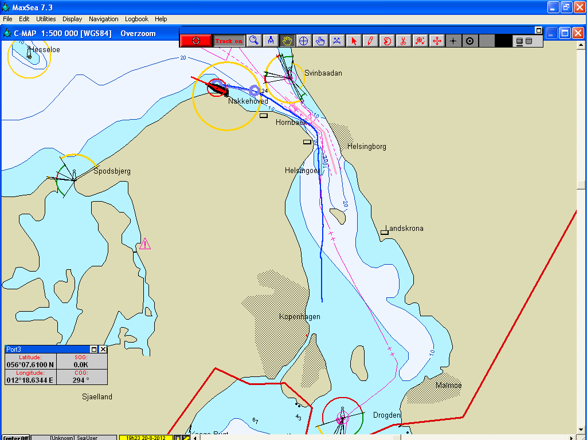Click the Latitude value 056°07.6100 N
587x440 pixels.
click(30, 365)
